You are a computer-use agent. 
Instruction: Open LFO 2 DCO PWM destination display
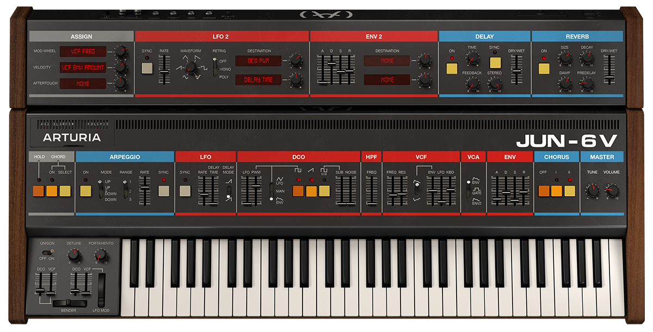click(x=258, y=61)
